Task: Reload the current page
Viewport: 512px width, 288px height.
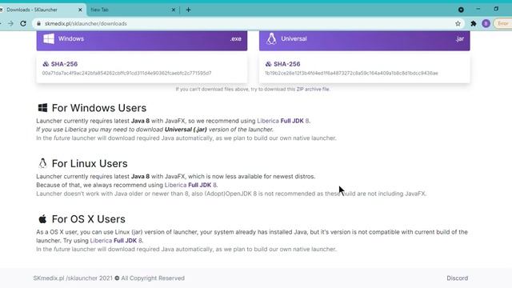Action: pos(23,23)
